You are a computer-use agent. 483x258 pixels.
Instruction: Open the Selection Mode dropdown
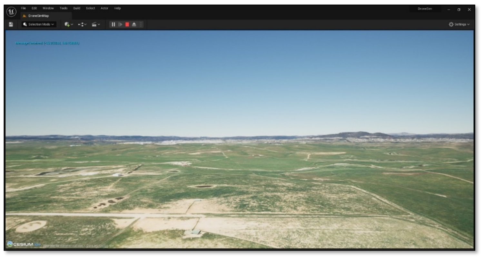pyautogui.click(x=39, y=24)
